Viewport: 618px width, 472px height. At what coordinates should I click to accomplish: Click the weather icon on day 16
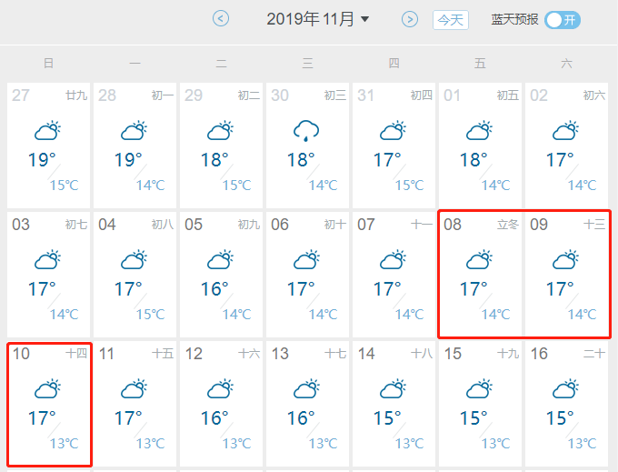click(x=565, y=389)
